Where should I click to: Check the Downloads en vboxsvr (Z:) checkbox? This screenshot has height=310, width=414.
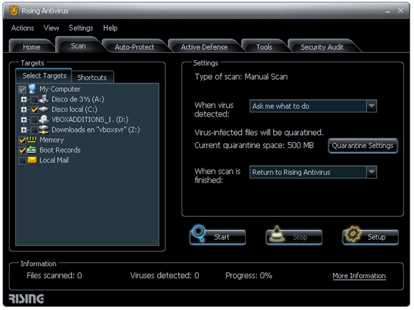[34, 130]
